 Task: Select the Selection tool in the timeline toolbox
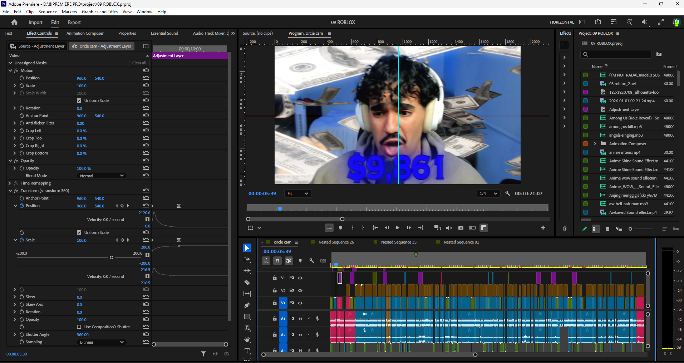247,248
